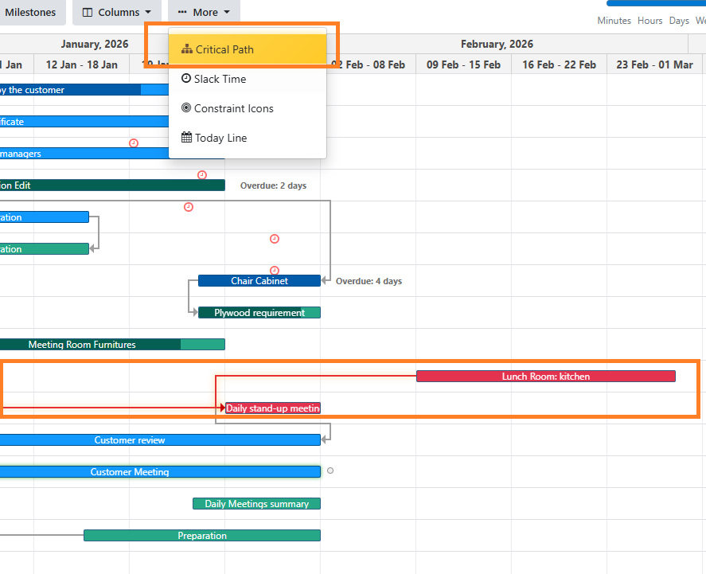Click the ellipsis icon on More button
This screenshot has height=574, width=706.
pyautogui.click(x=182, y=13)
